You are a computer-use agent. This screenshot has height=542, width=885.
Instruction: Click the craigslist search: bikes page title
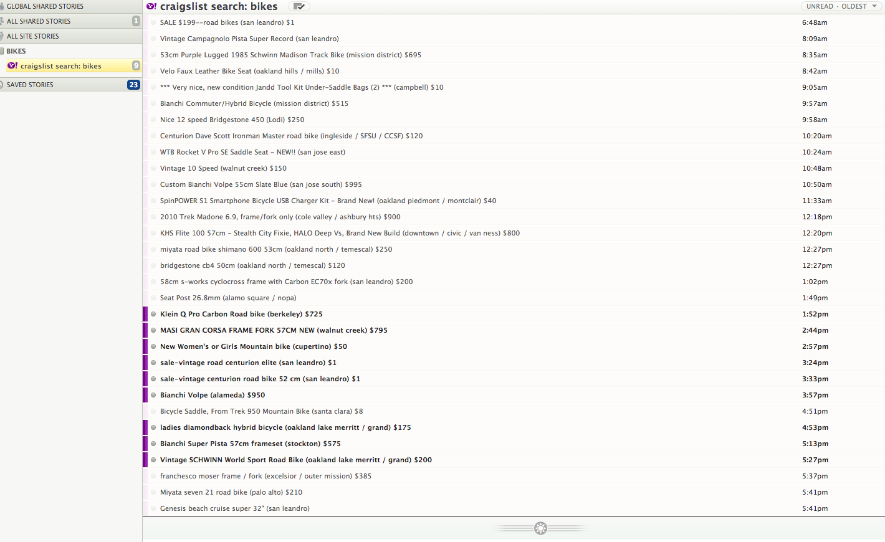pos(219,6)
